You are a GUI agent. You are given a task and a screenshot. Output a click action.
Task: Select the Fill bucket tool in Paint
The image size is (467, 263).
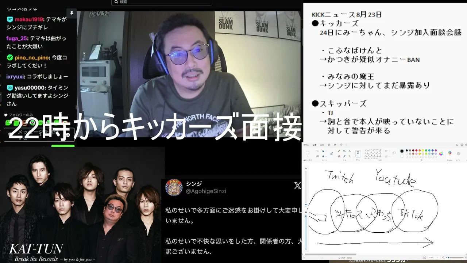tap(344, 151)
